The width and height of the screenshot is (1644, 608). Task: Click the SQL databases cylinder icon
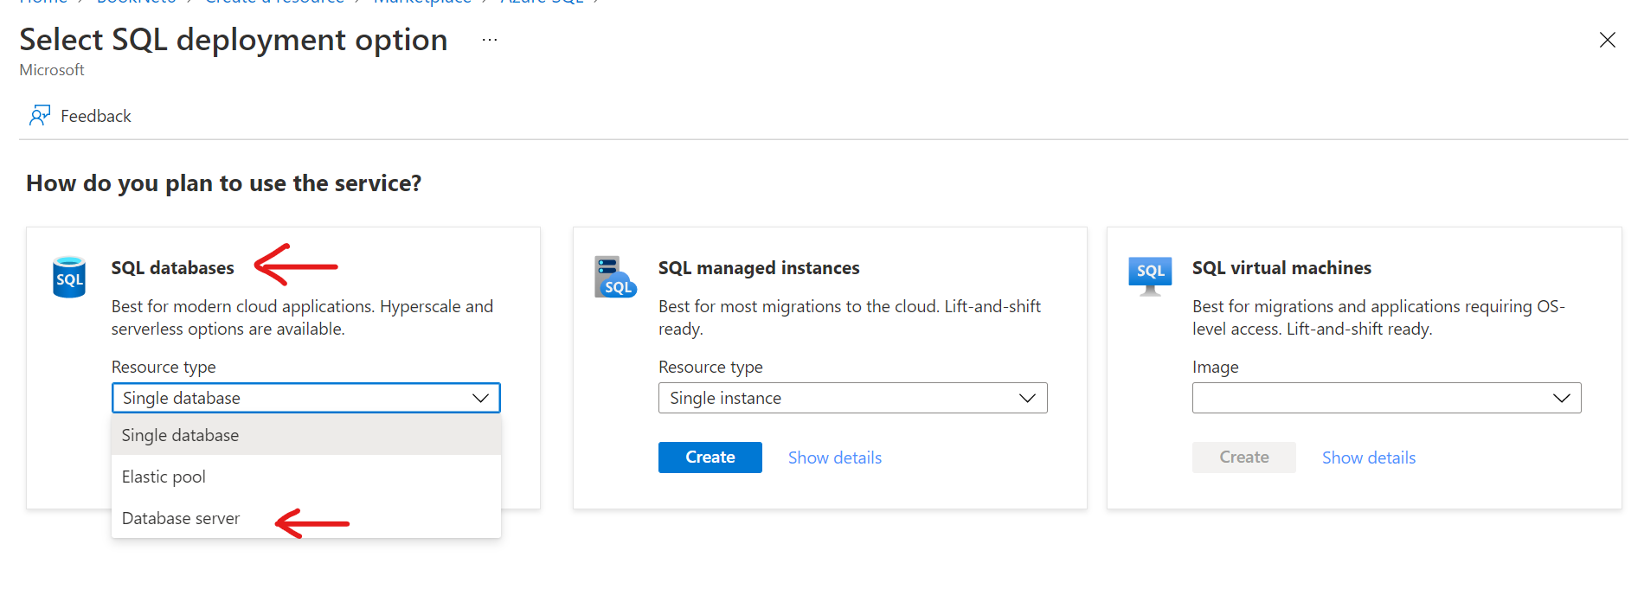(69, 277)
